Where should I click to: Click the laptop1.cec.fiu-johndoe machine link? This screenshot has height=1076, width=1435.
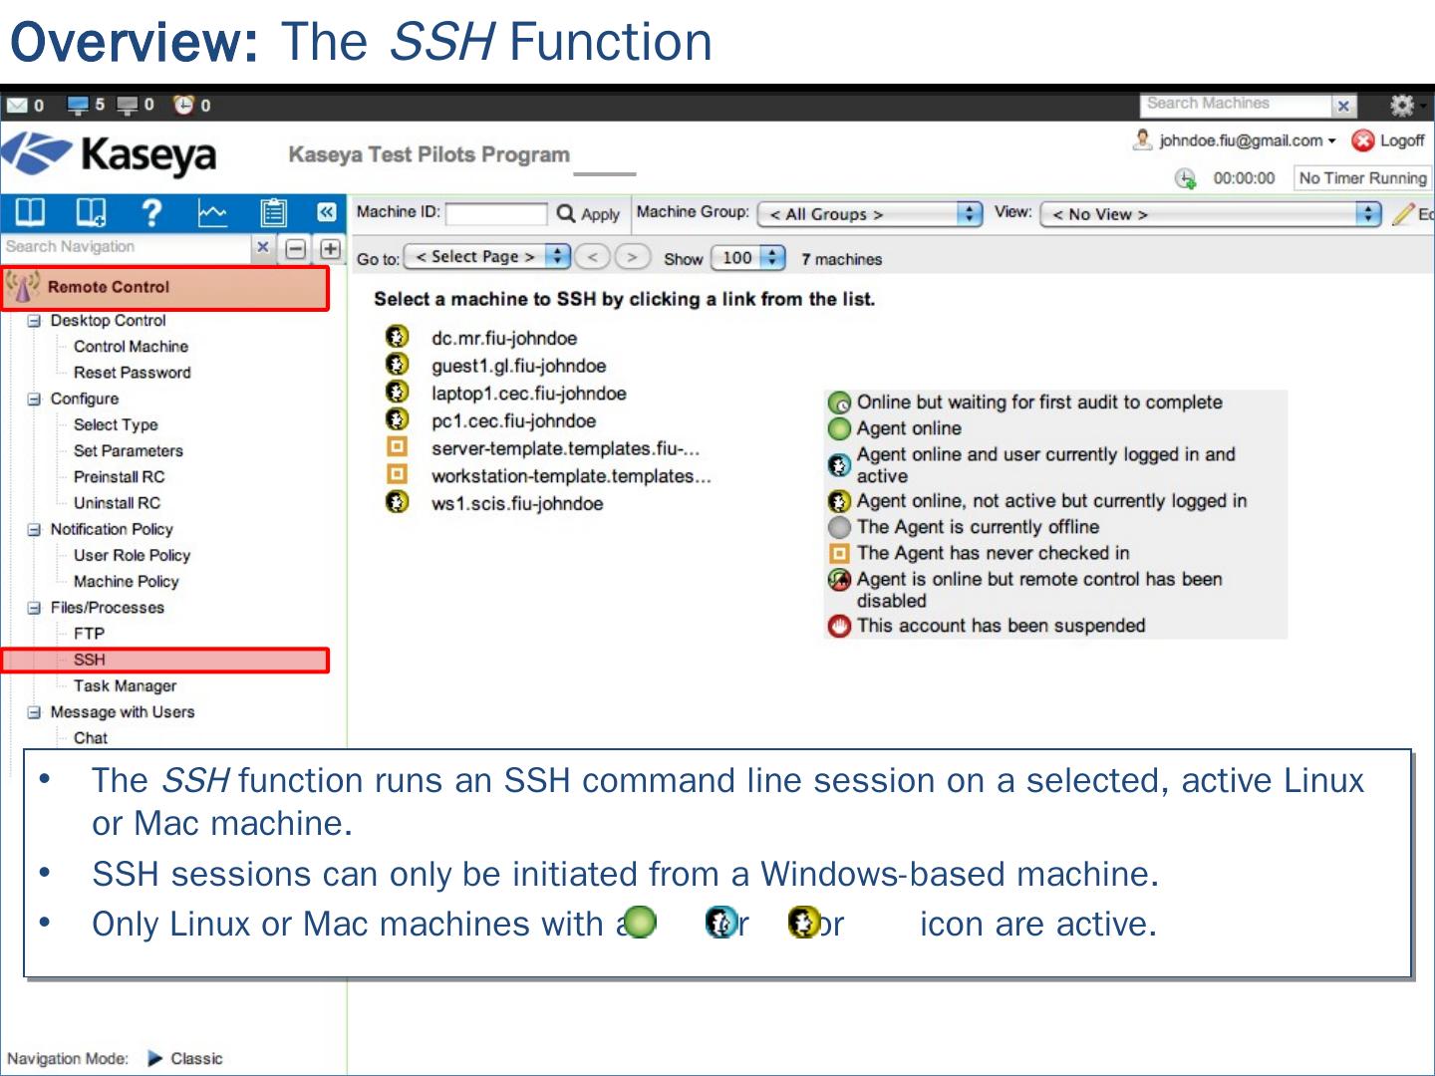[528, 394]
